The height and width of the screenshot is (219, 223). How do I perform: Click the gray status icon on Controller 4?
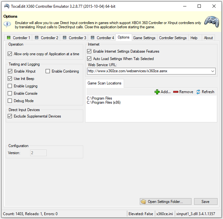click(x=93, y=38)
